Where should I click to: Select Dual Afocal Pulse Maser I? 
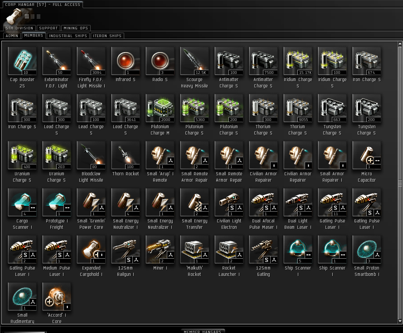pos(263,203)
